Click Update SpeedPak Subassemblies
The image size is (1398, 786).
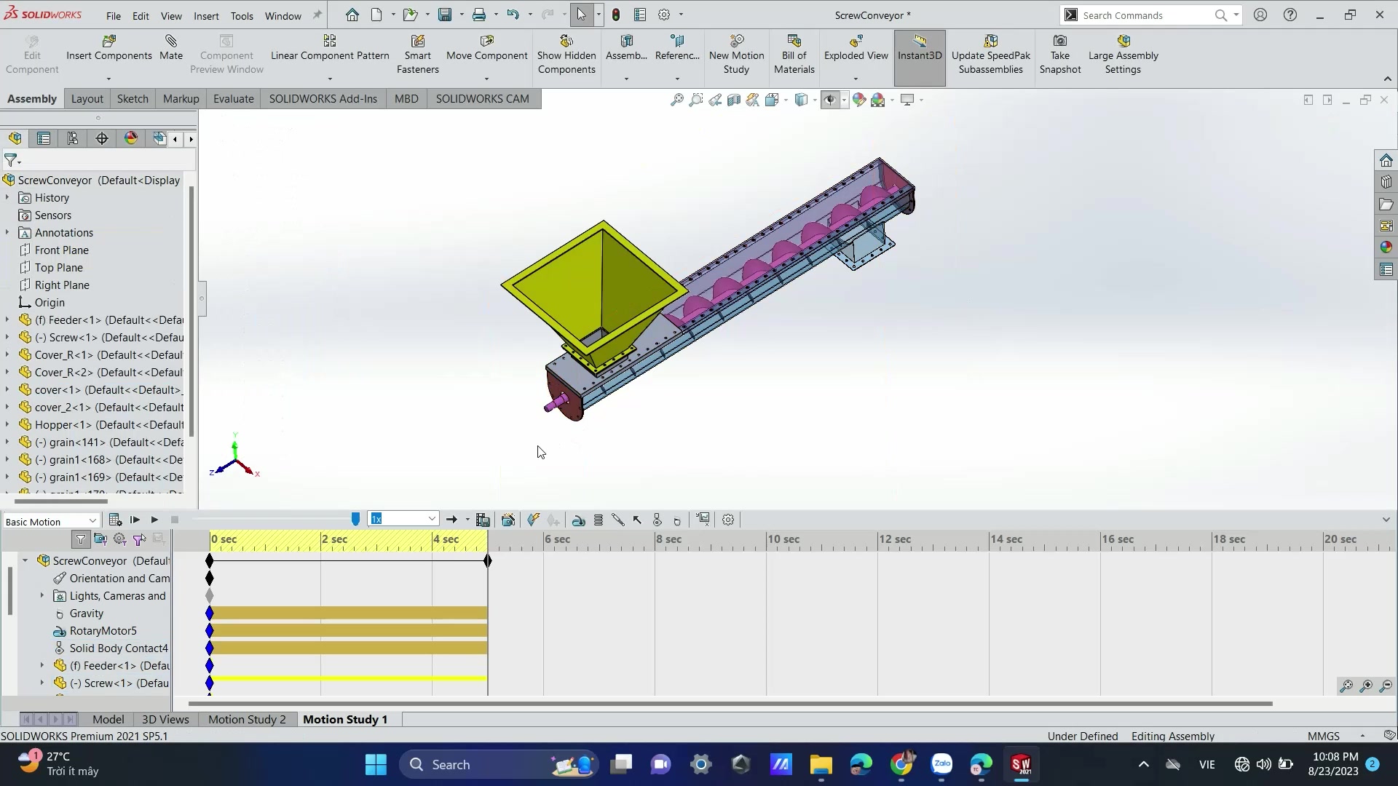click(990, 55)
